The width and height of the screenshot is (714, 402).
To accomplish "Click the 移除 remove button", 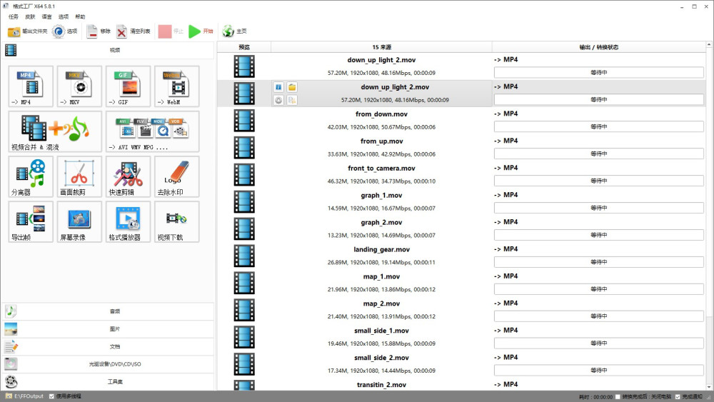I will (99, 31).
